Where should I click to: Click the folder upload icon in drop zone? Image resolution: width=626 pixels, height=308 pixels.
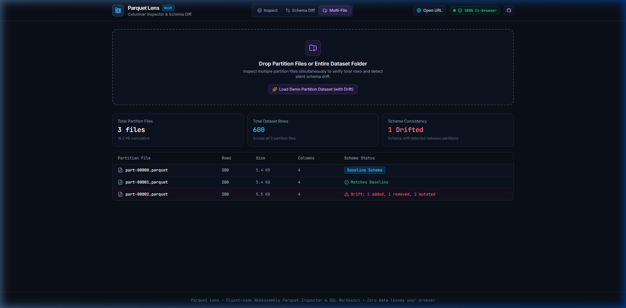click(x=313, y=48)
